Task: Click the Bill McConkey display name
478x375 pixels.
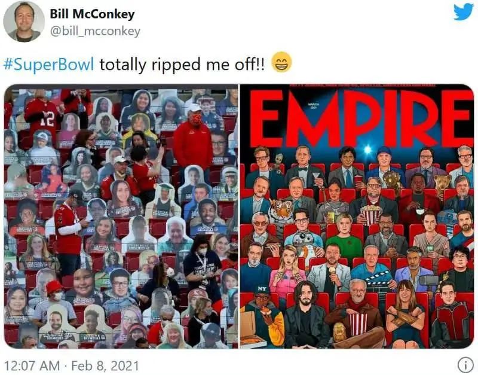Action: (x=92, y=14)
